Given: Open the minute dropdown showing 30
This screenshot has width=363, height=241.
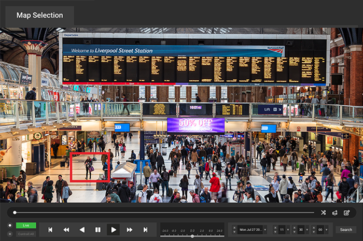Looking at the screenshot, I should coord(307,230).
